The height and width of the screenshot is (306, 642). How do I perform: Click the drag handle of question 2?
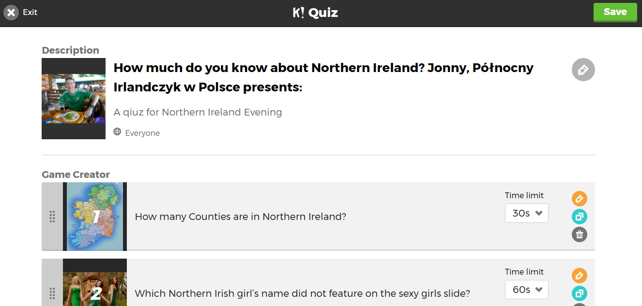pyautogui.click(x=52, y=293)
